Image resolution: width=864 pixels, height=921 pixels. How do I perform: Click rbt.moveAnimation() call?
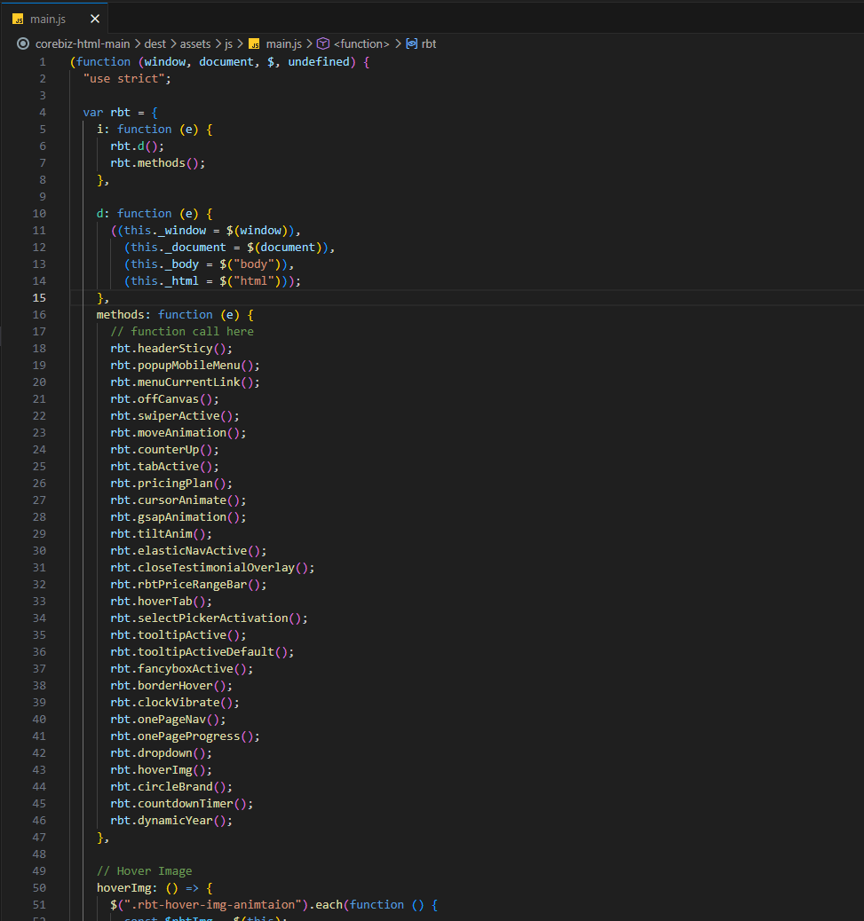click(x=178, y=433)
